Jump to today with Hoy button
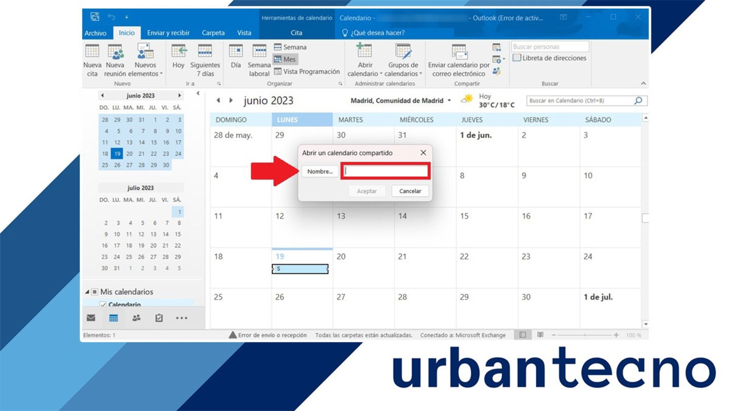The image size is (731, 411). click(x=178, y=56)
